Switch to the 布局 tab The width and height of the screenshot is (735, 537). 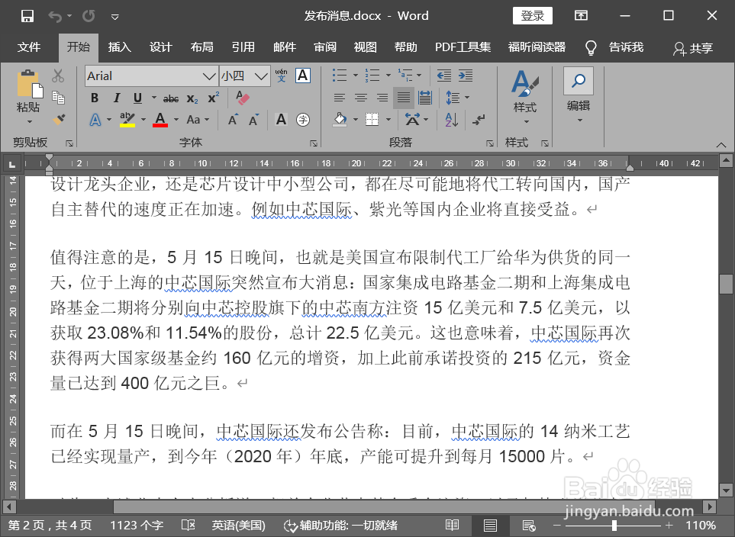pos(202,47)
